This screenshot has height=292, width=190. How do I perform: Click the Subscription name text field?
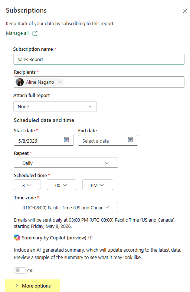coord(99,59)
